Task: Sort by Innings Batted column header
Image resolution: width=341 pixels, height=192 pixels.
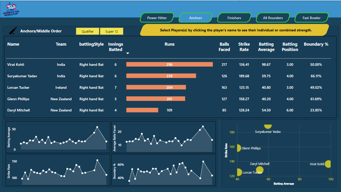Action: 116,47
